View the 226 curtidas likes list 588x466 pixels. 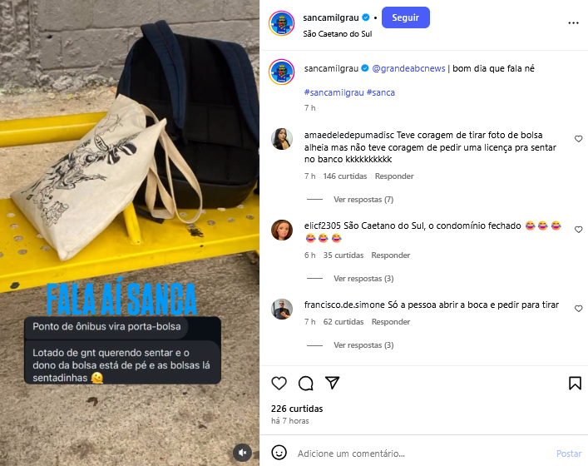pyautogui.click(x=297, y=409)
